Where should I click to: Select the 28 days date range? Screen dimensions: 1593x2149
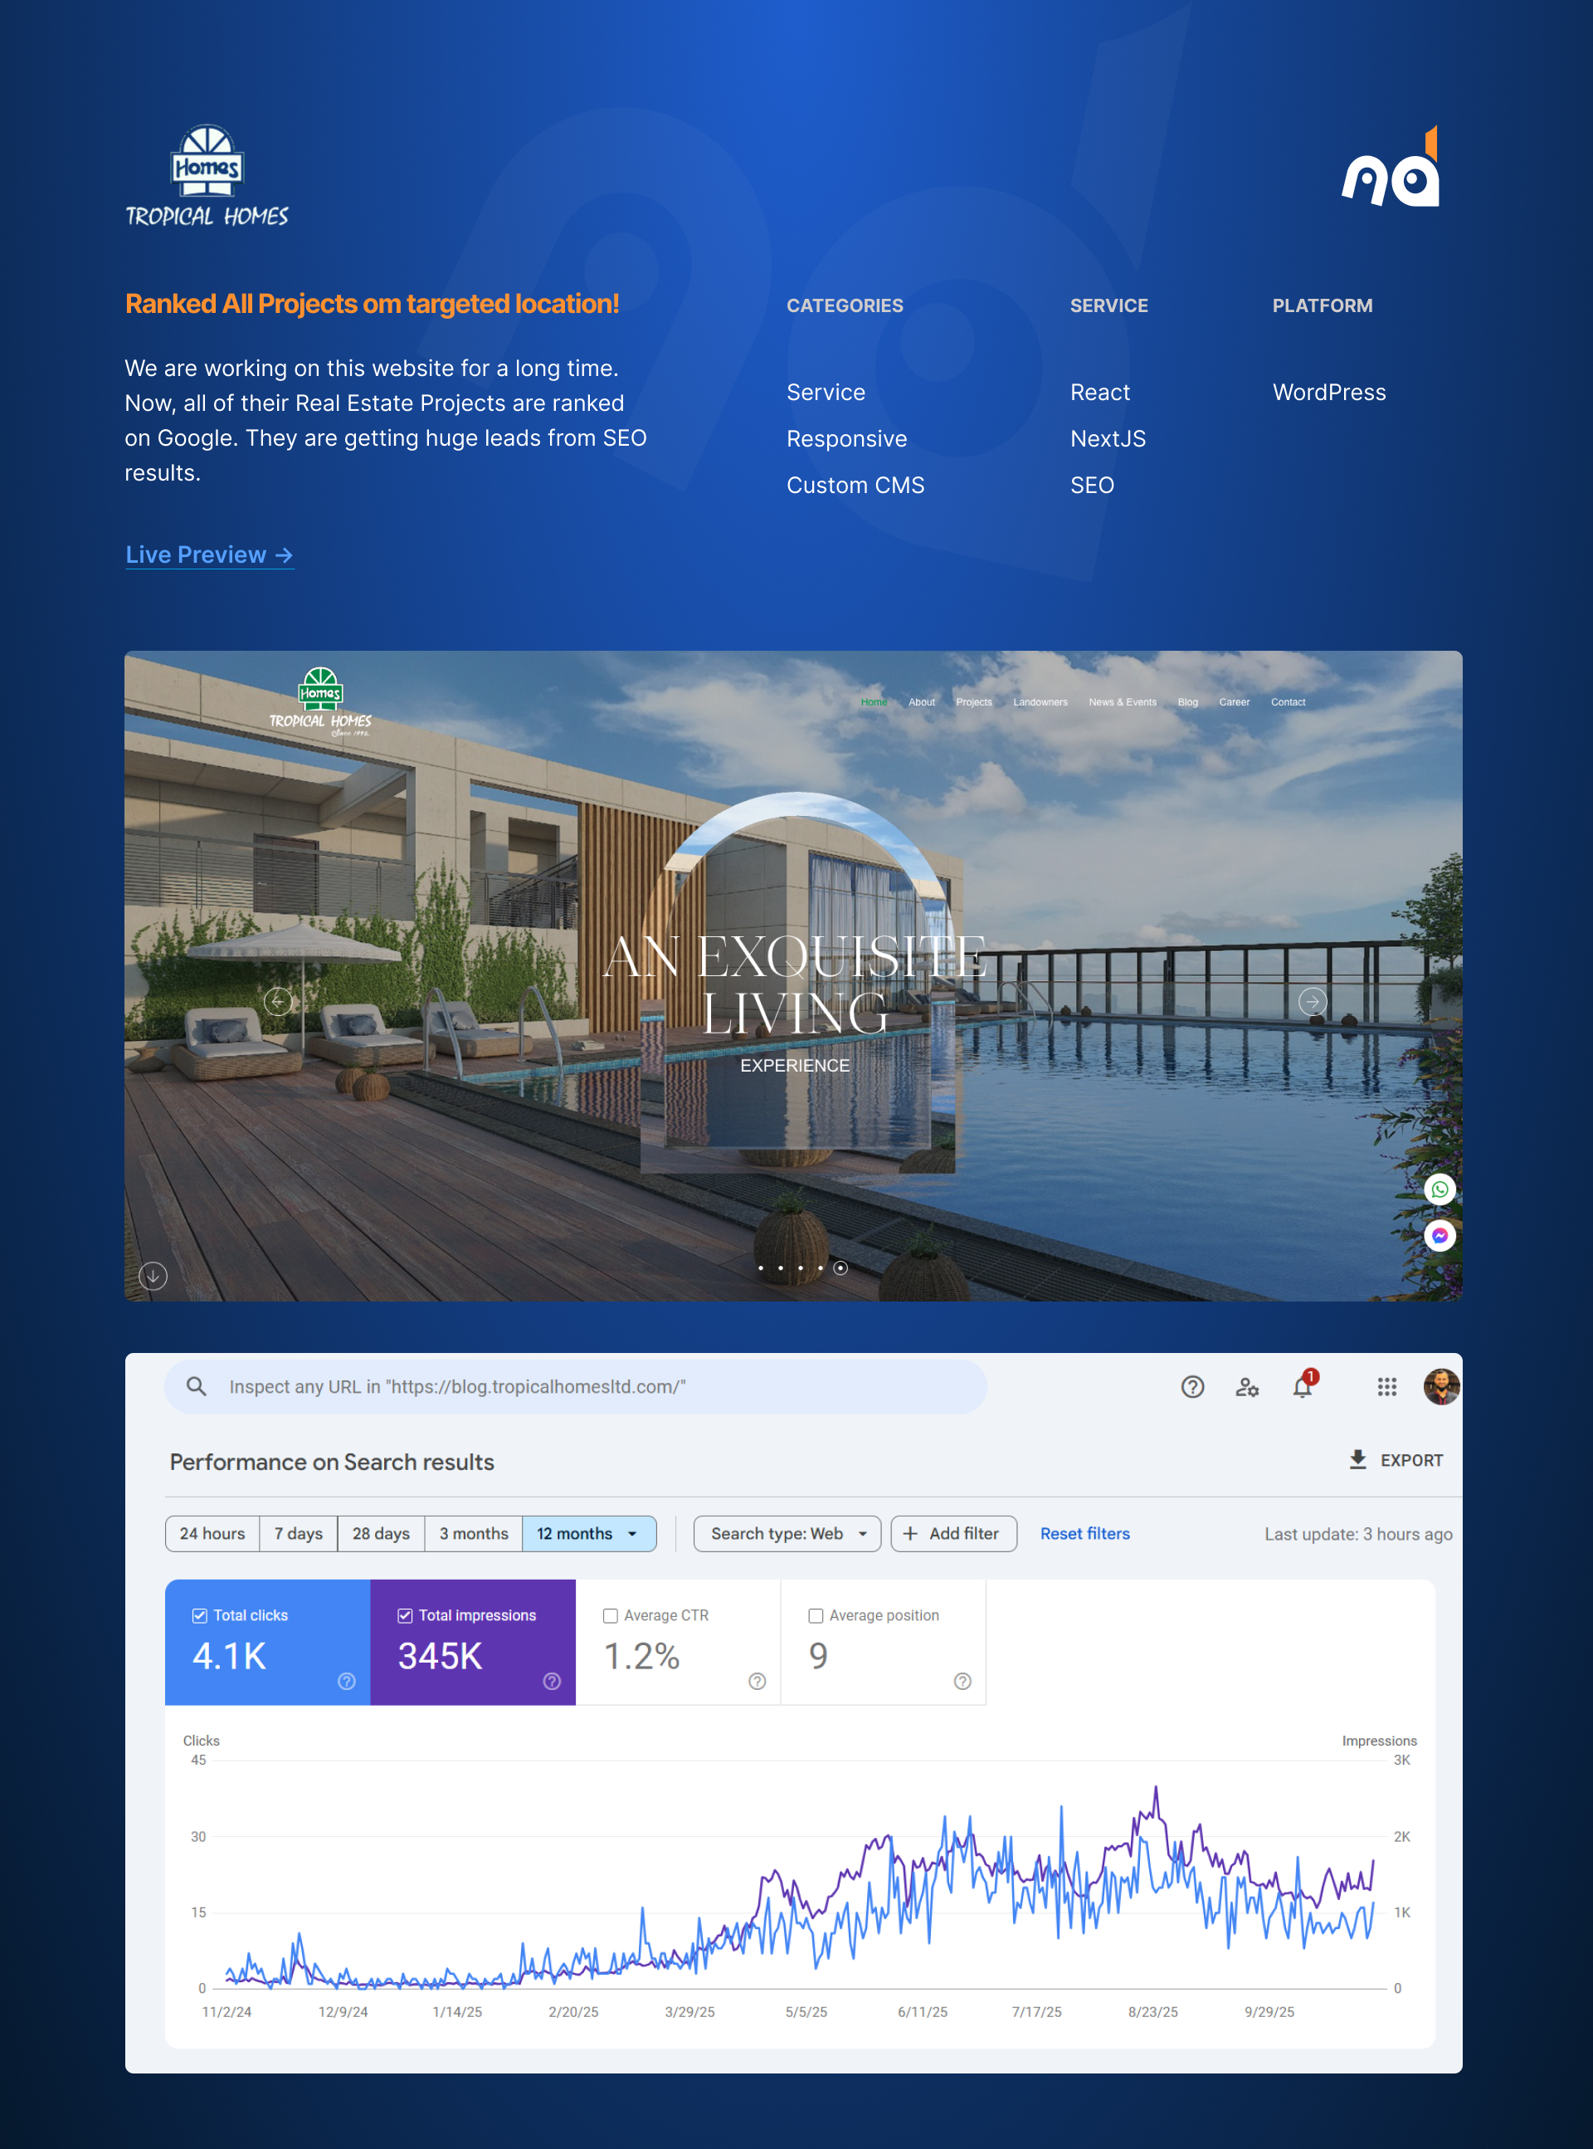381,1534
